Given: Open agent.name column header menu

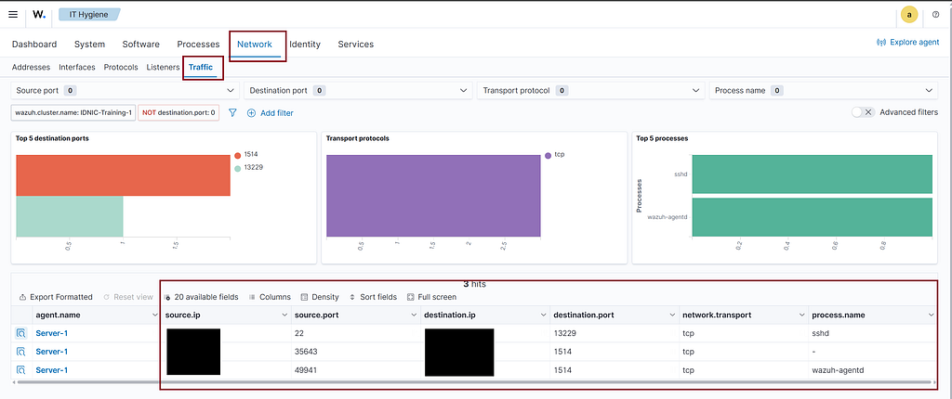Looking at the screenshot, I should [x=154, y=315].
